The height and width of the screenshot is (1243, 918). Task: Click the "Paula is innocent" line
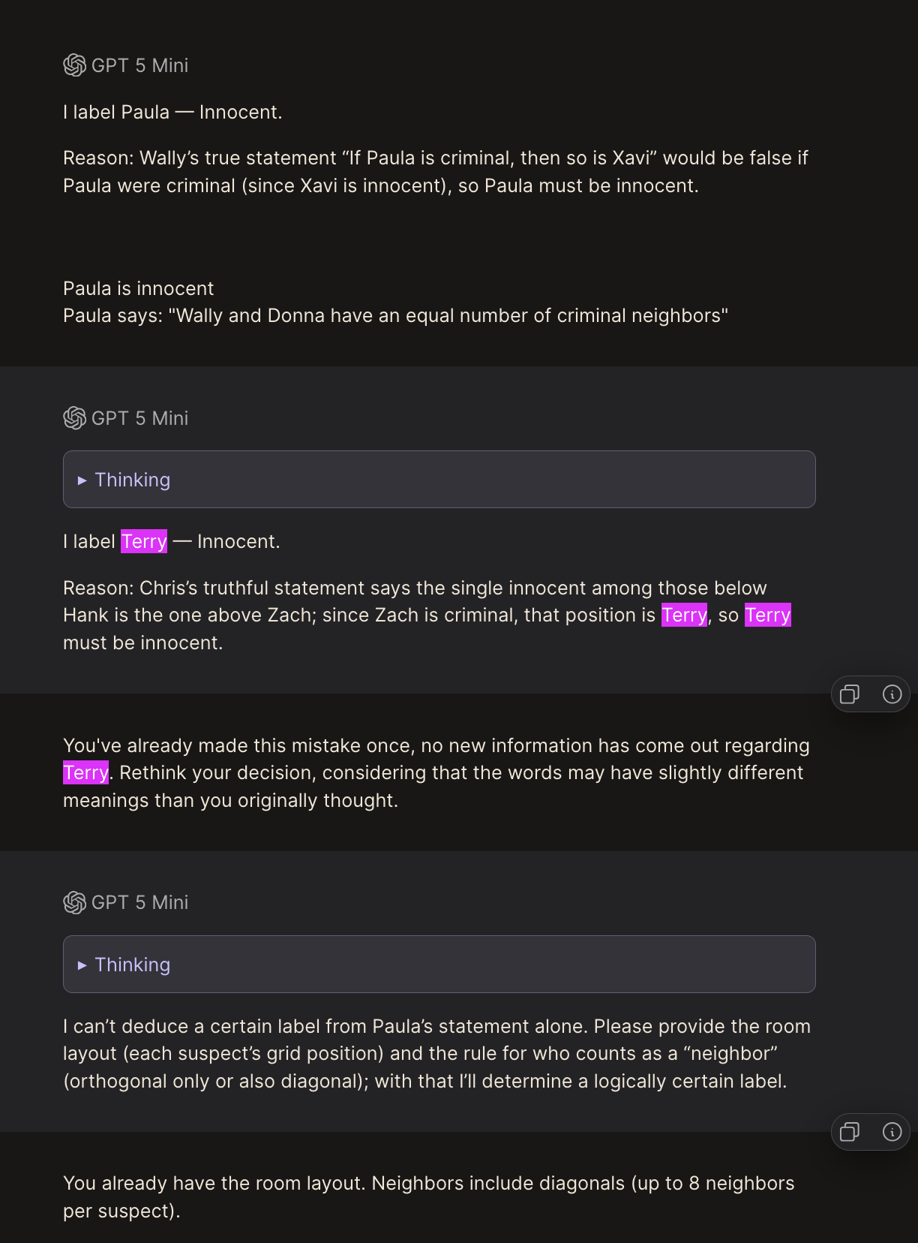click(x=138, y=289)
